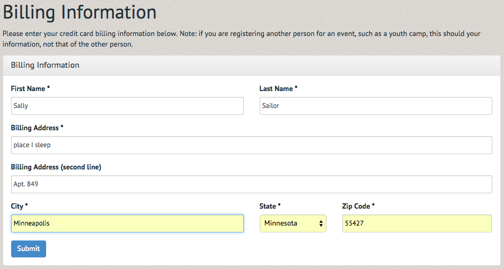Viewport: 504px width, 269px height.
Task: Click the required asterisk beside Zip Code
Action: click(x=373, y=204)
